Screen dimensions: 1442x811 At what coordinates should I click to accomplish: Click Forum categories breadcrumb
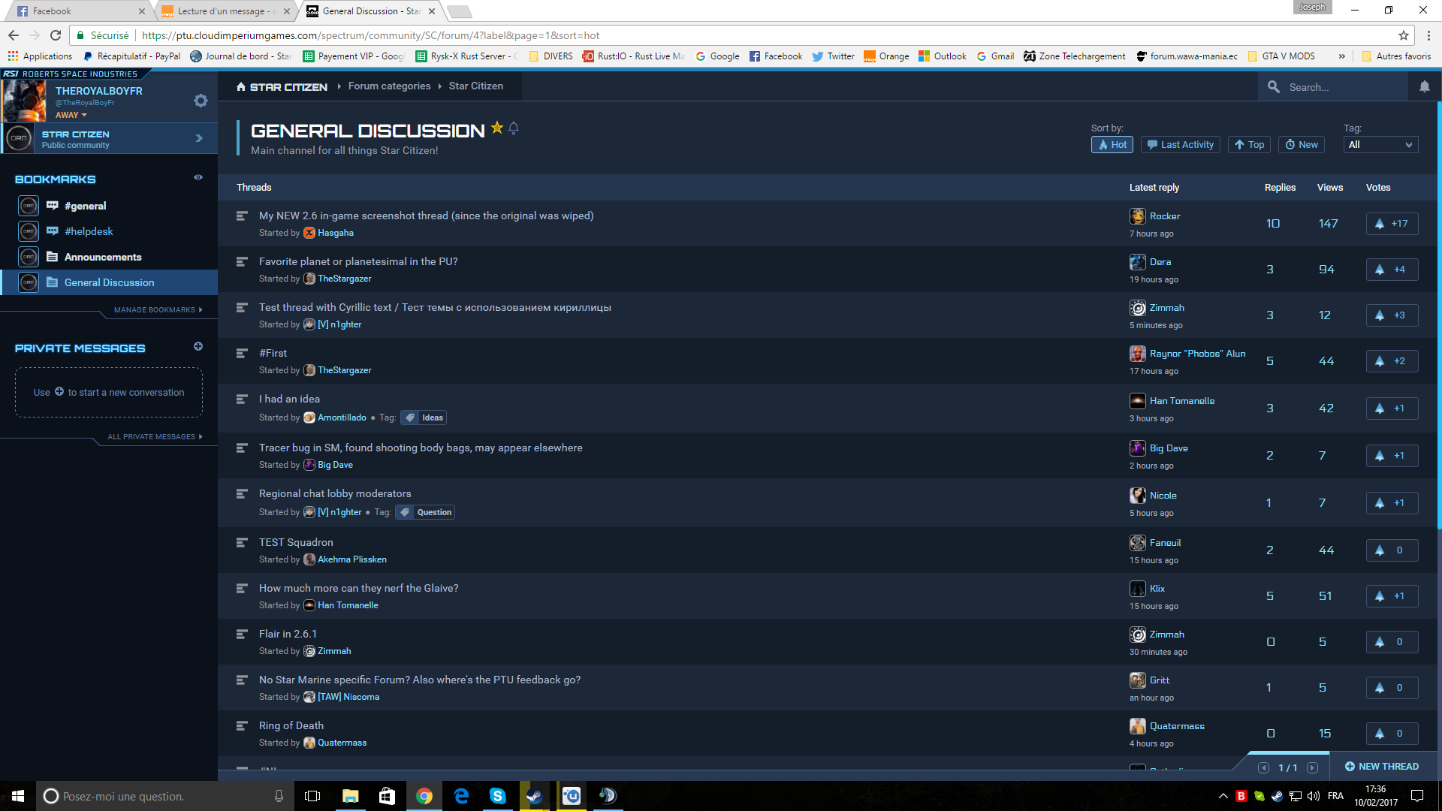point(389,86)
